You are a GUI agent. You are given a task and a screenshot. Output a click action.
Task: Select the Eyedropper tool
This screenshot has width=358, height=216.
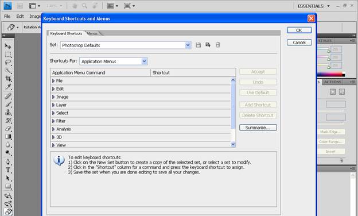pos(8,87)
